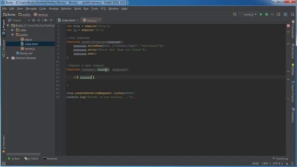The height and width of the screenshot is (167, 297).
Task: Close the server.js editor tab
Action: coord(99,20)
